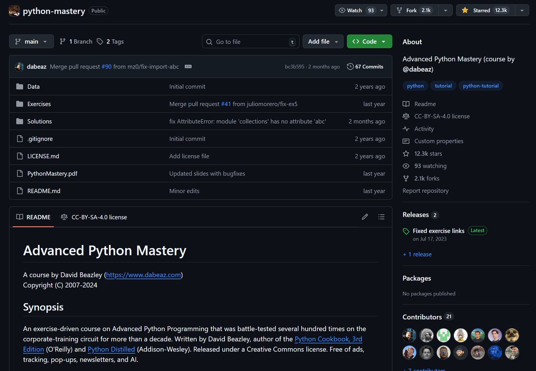Screen dimensions: 536x371
Task: Click the python-tutorial topic tag
Action: tap(481, 86)
